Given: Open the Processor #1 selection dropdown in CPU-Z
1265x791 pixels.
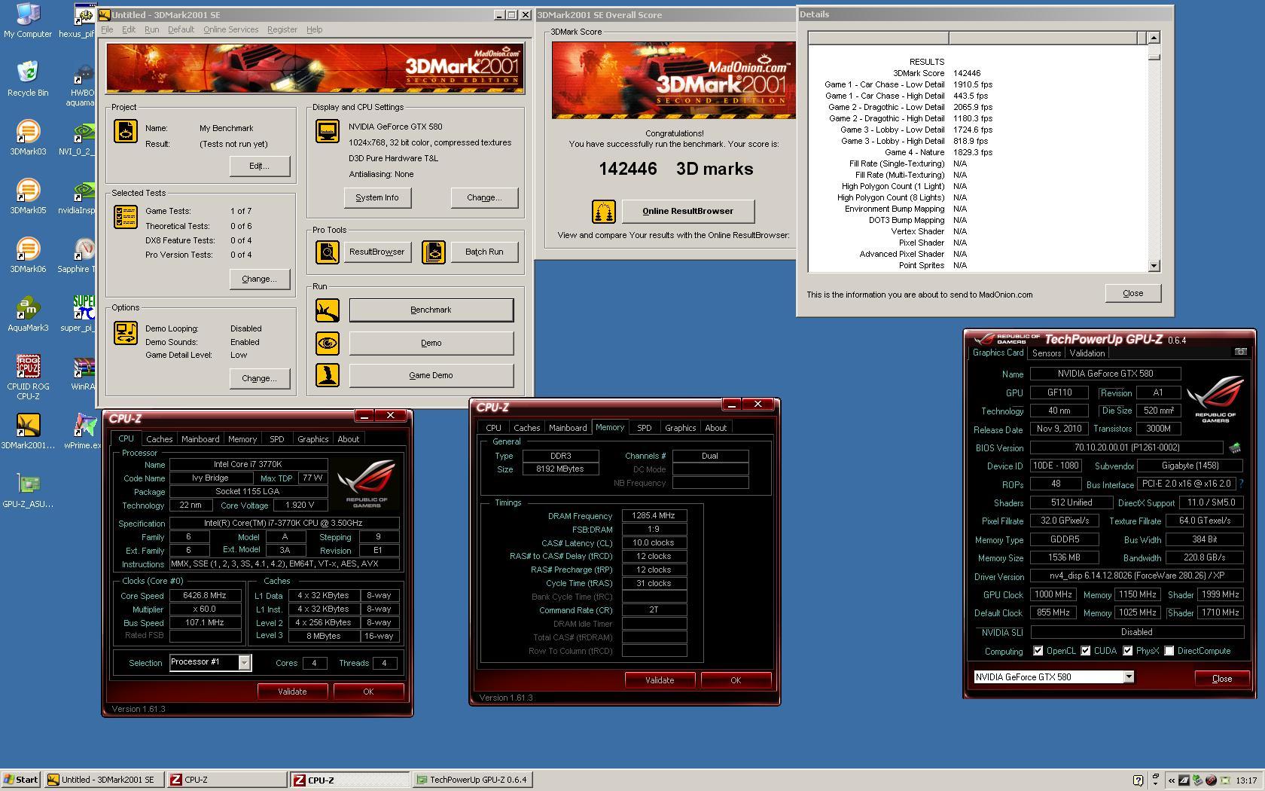Looking at the screenshot, I should pos(244,662).
